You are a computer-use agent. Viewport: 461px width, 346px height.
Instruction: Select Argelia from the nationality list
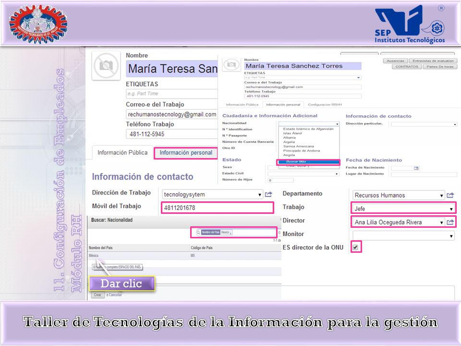coord(289,142)
